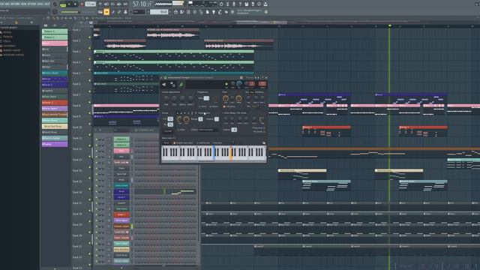
Task: Select Pattern 1 in the pattern picker
Action: (x=55, y=31)
